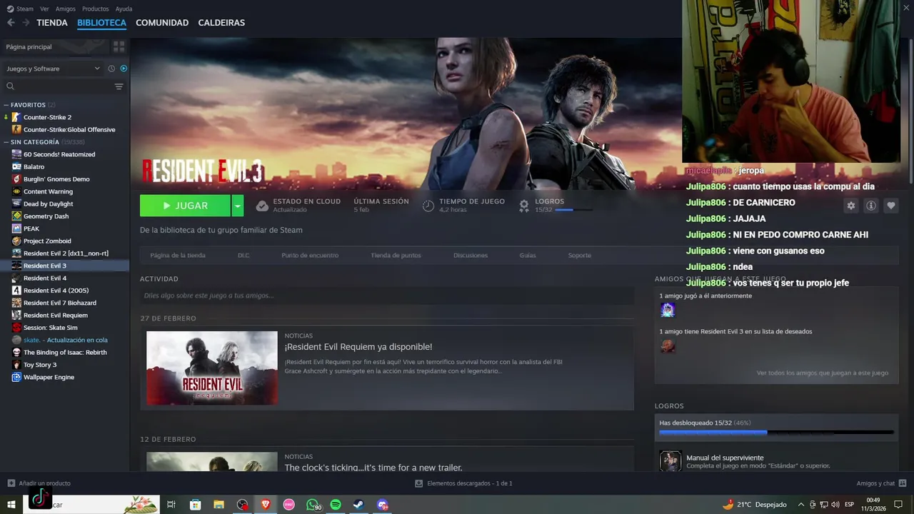
Task: Open the downloads Elementos descargados status
Action: click(464, 483)
